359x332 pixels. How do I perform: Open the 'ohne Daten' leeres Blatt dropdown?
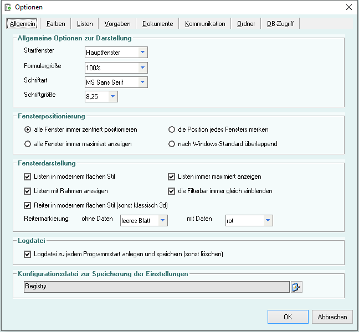162,220
